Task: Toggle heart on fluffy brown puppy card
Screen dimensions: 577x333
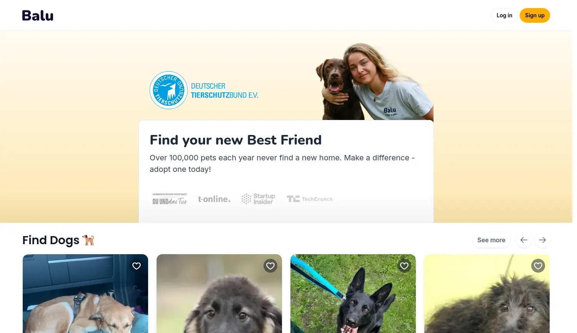Action: 270,266
